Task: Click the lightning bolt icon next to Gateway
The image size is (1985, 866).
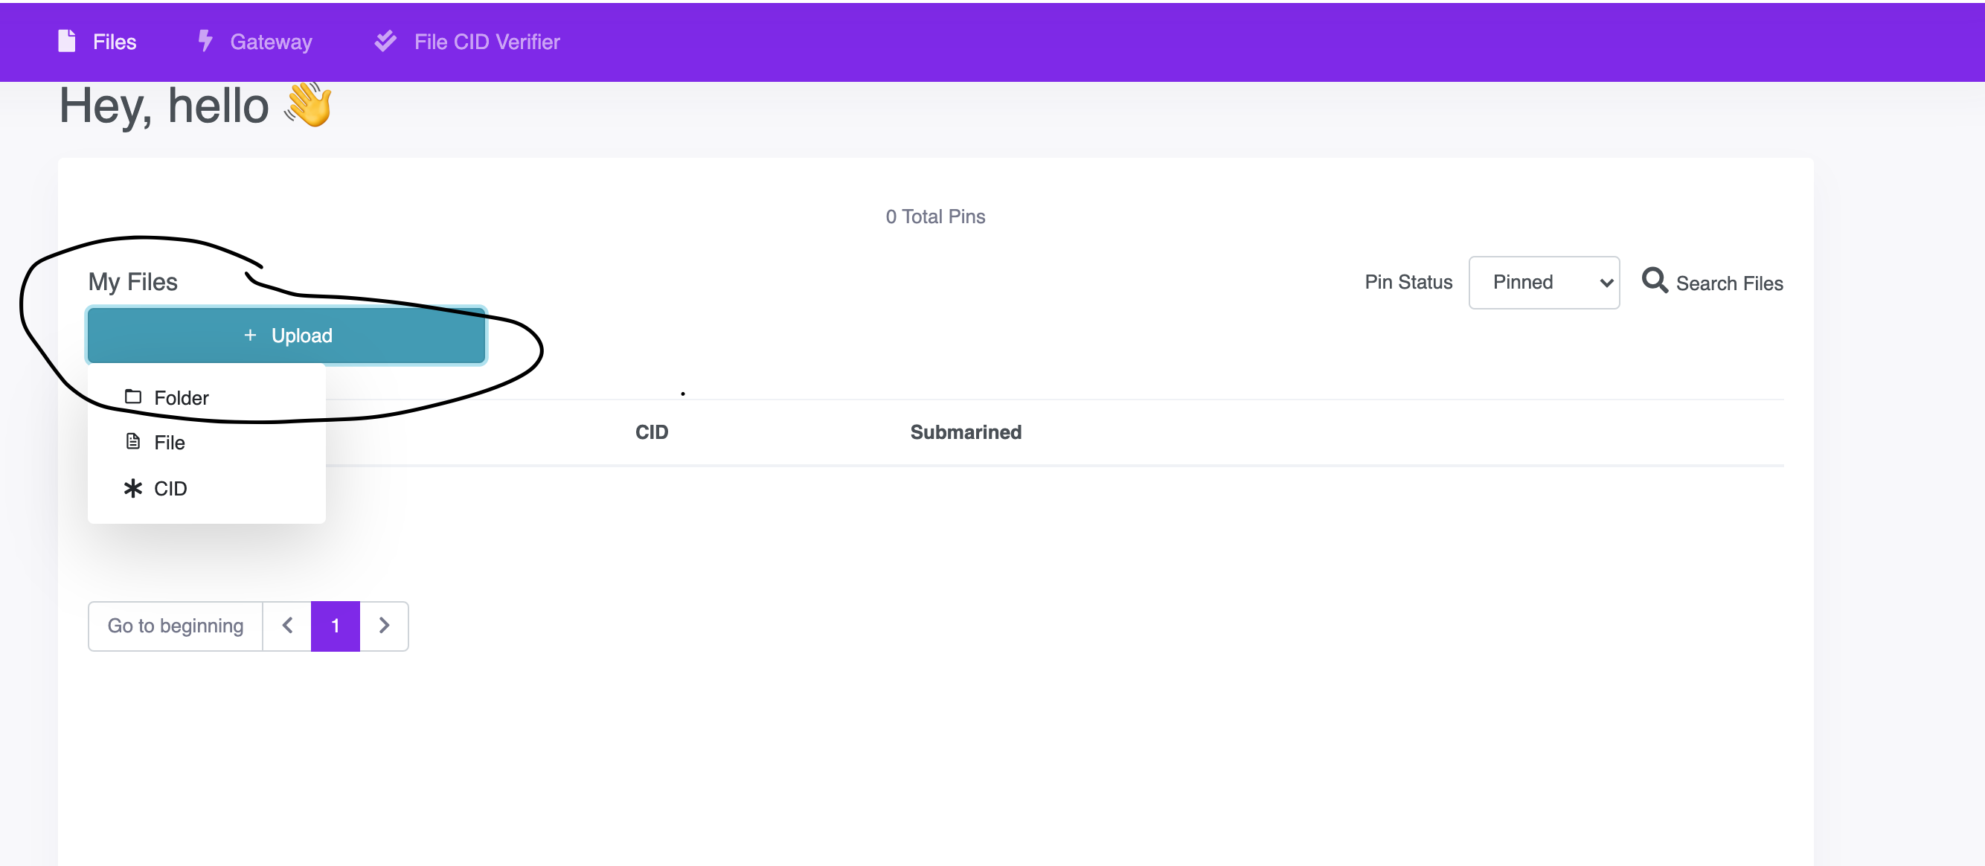Action: click(205, 41)
